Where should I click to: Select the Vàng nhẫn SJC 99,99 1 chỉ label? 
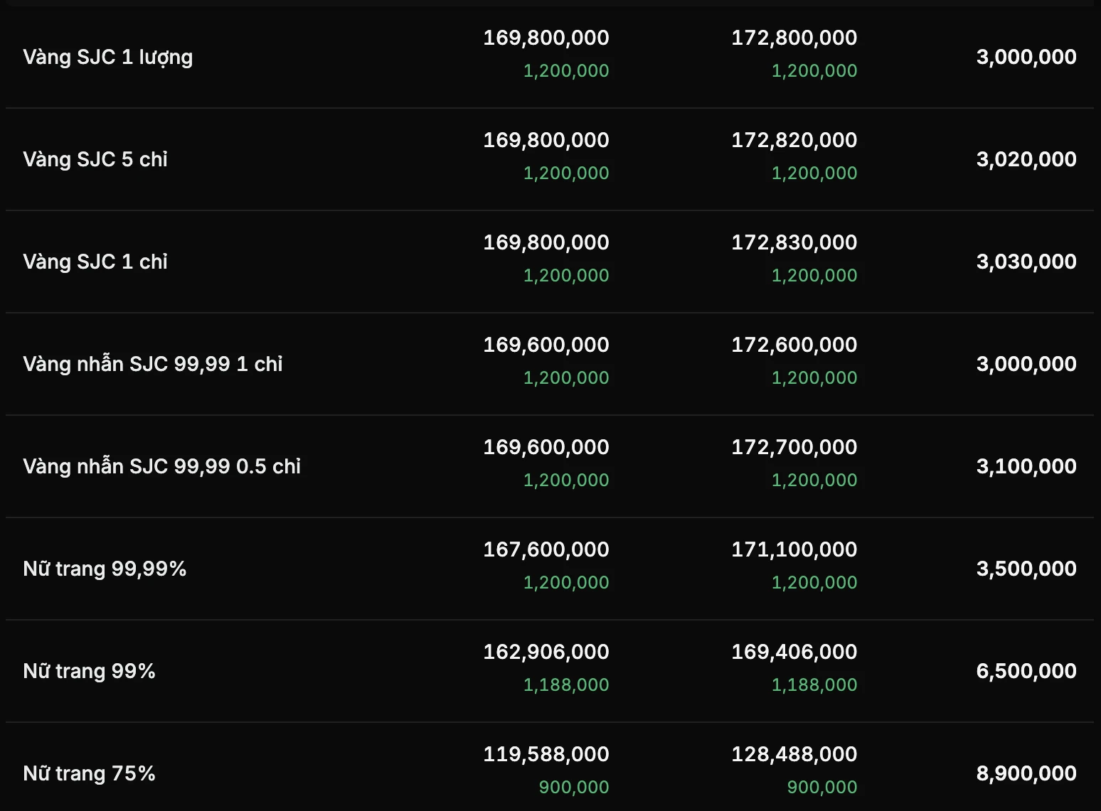(x=153, y=364)
